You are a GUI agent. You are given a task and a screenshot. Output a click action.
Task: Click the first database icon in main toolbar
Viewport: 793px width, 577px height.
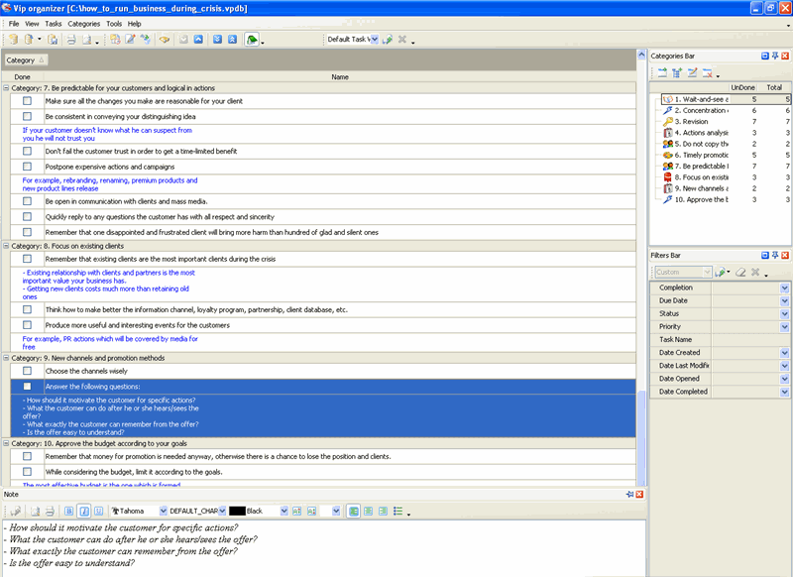pos(14,40)
